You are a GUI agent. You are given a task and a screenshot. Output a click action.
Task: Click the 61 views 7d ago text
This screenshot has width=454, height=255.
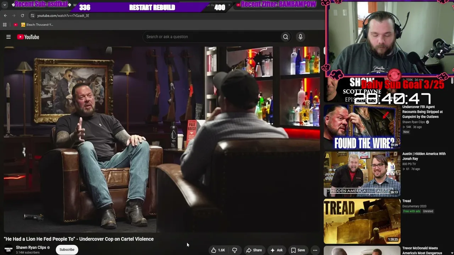click(x=411, y=169)
